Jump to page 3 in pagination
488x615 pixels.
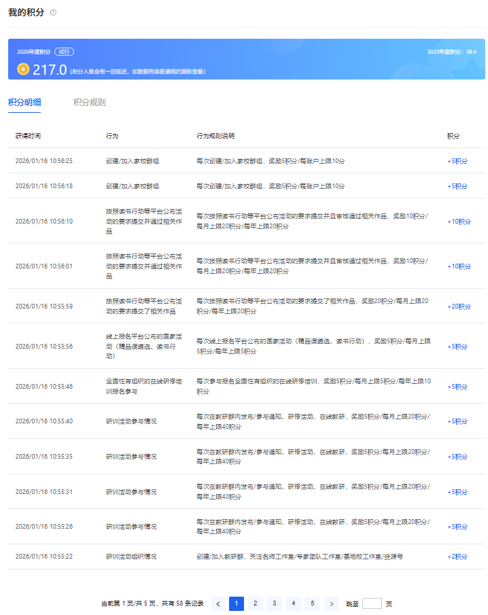tap(275, 603)
